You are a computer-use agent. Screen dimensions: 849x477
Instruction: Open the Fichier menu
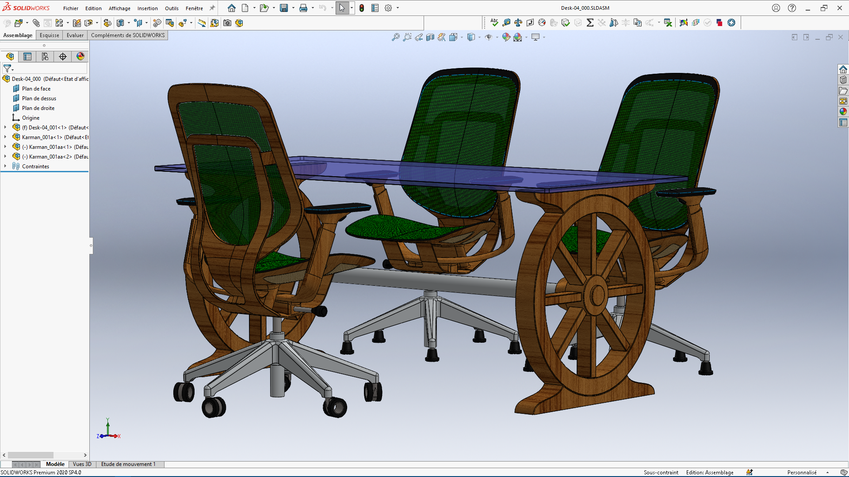point(71,8)
